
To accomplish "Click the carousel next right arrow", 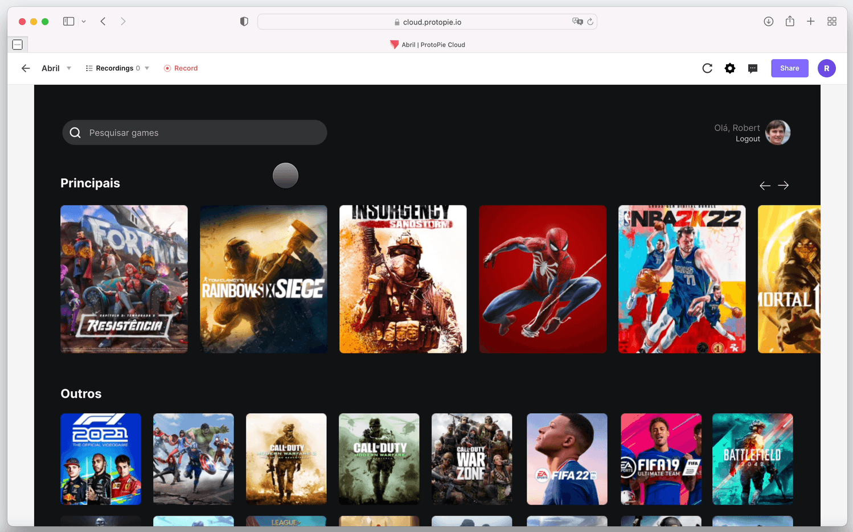I will click(x=784, y=185).
